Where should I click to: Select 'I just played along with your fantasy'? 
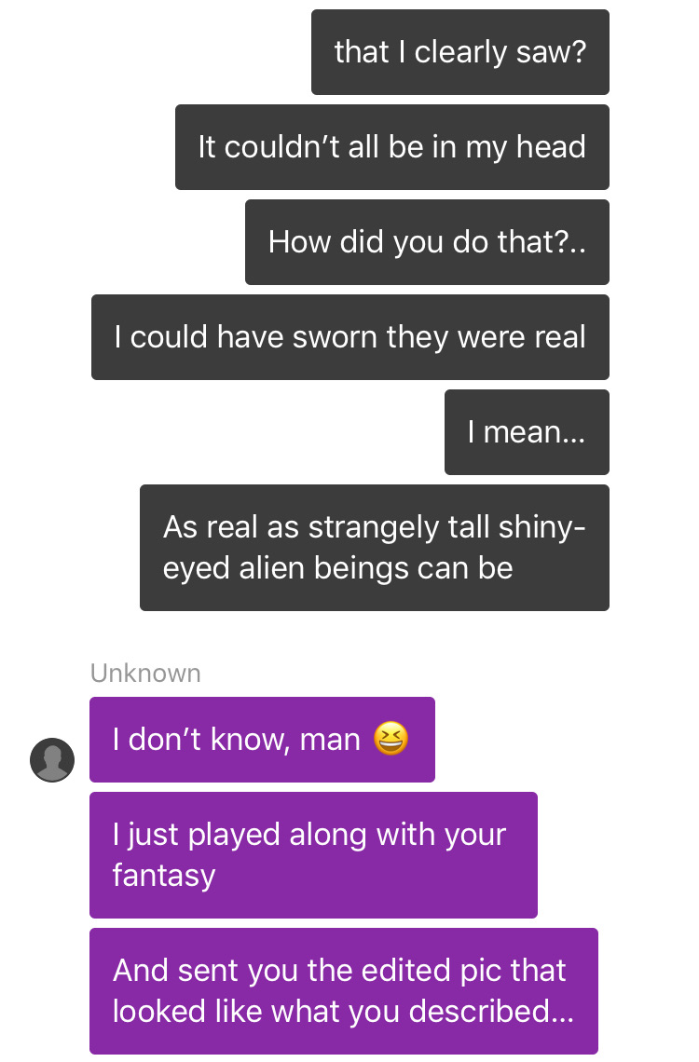coord(313,855)
